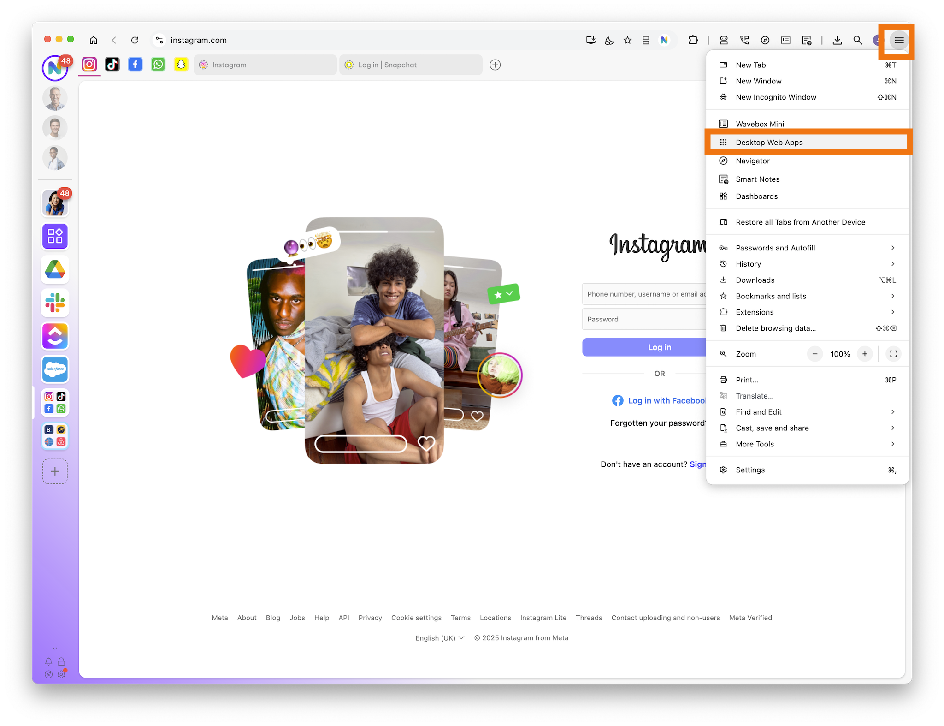The image size is (944, 726).
Task: Click the lock icon in the sidebar bottom
Action: point(61,662)
